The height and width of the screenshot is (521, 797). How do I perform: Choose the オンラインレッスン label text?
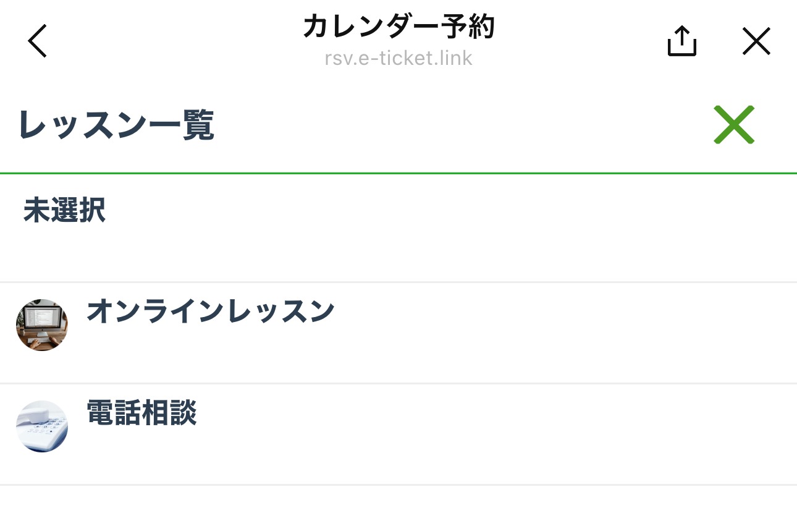[x=210, y=311]
